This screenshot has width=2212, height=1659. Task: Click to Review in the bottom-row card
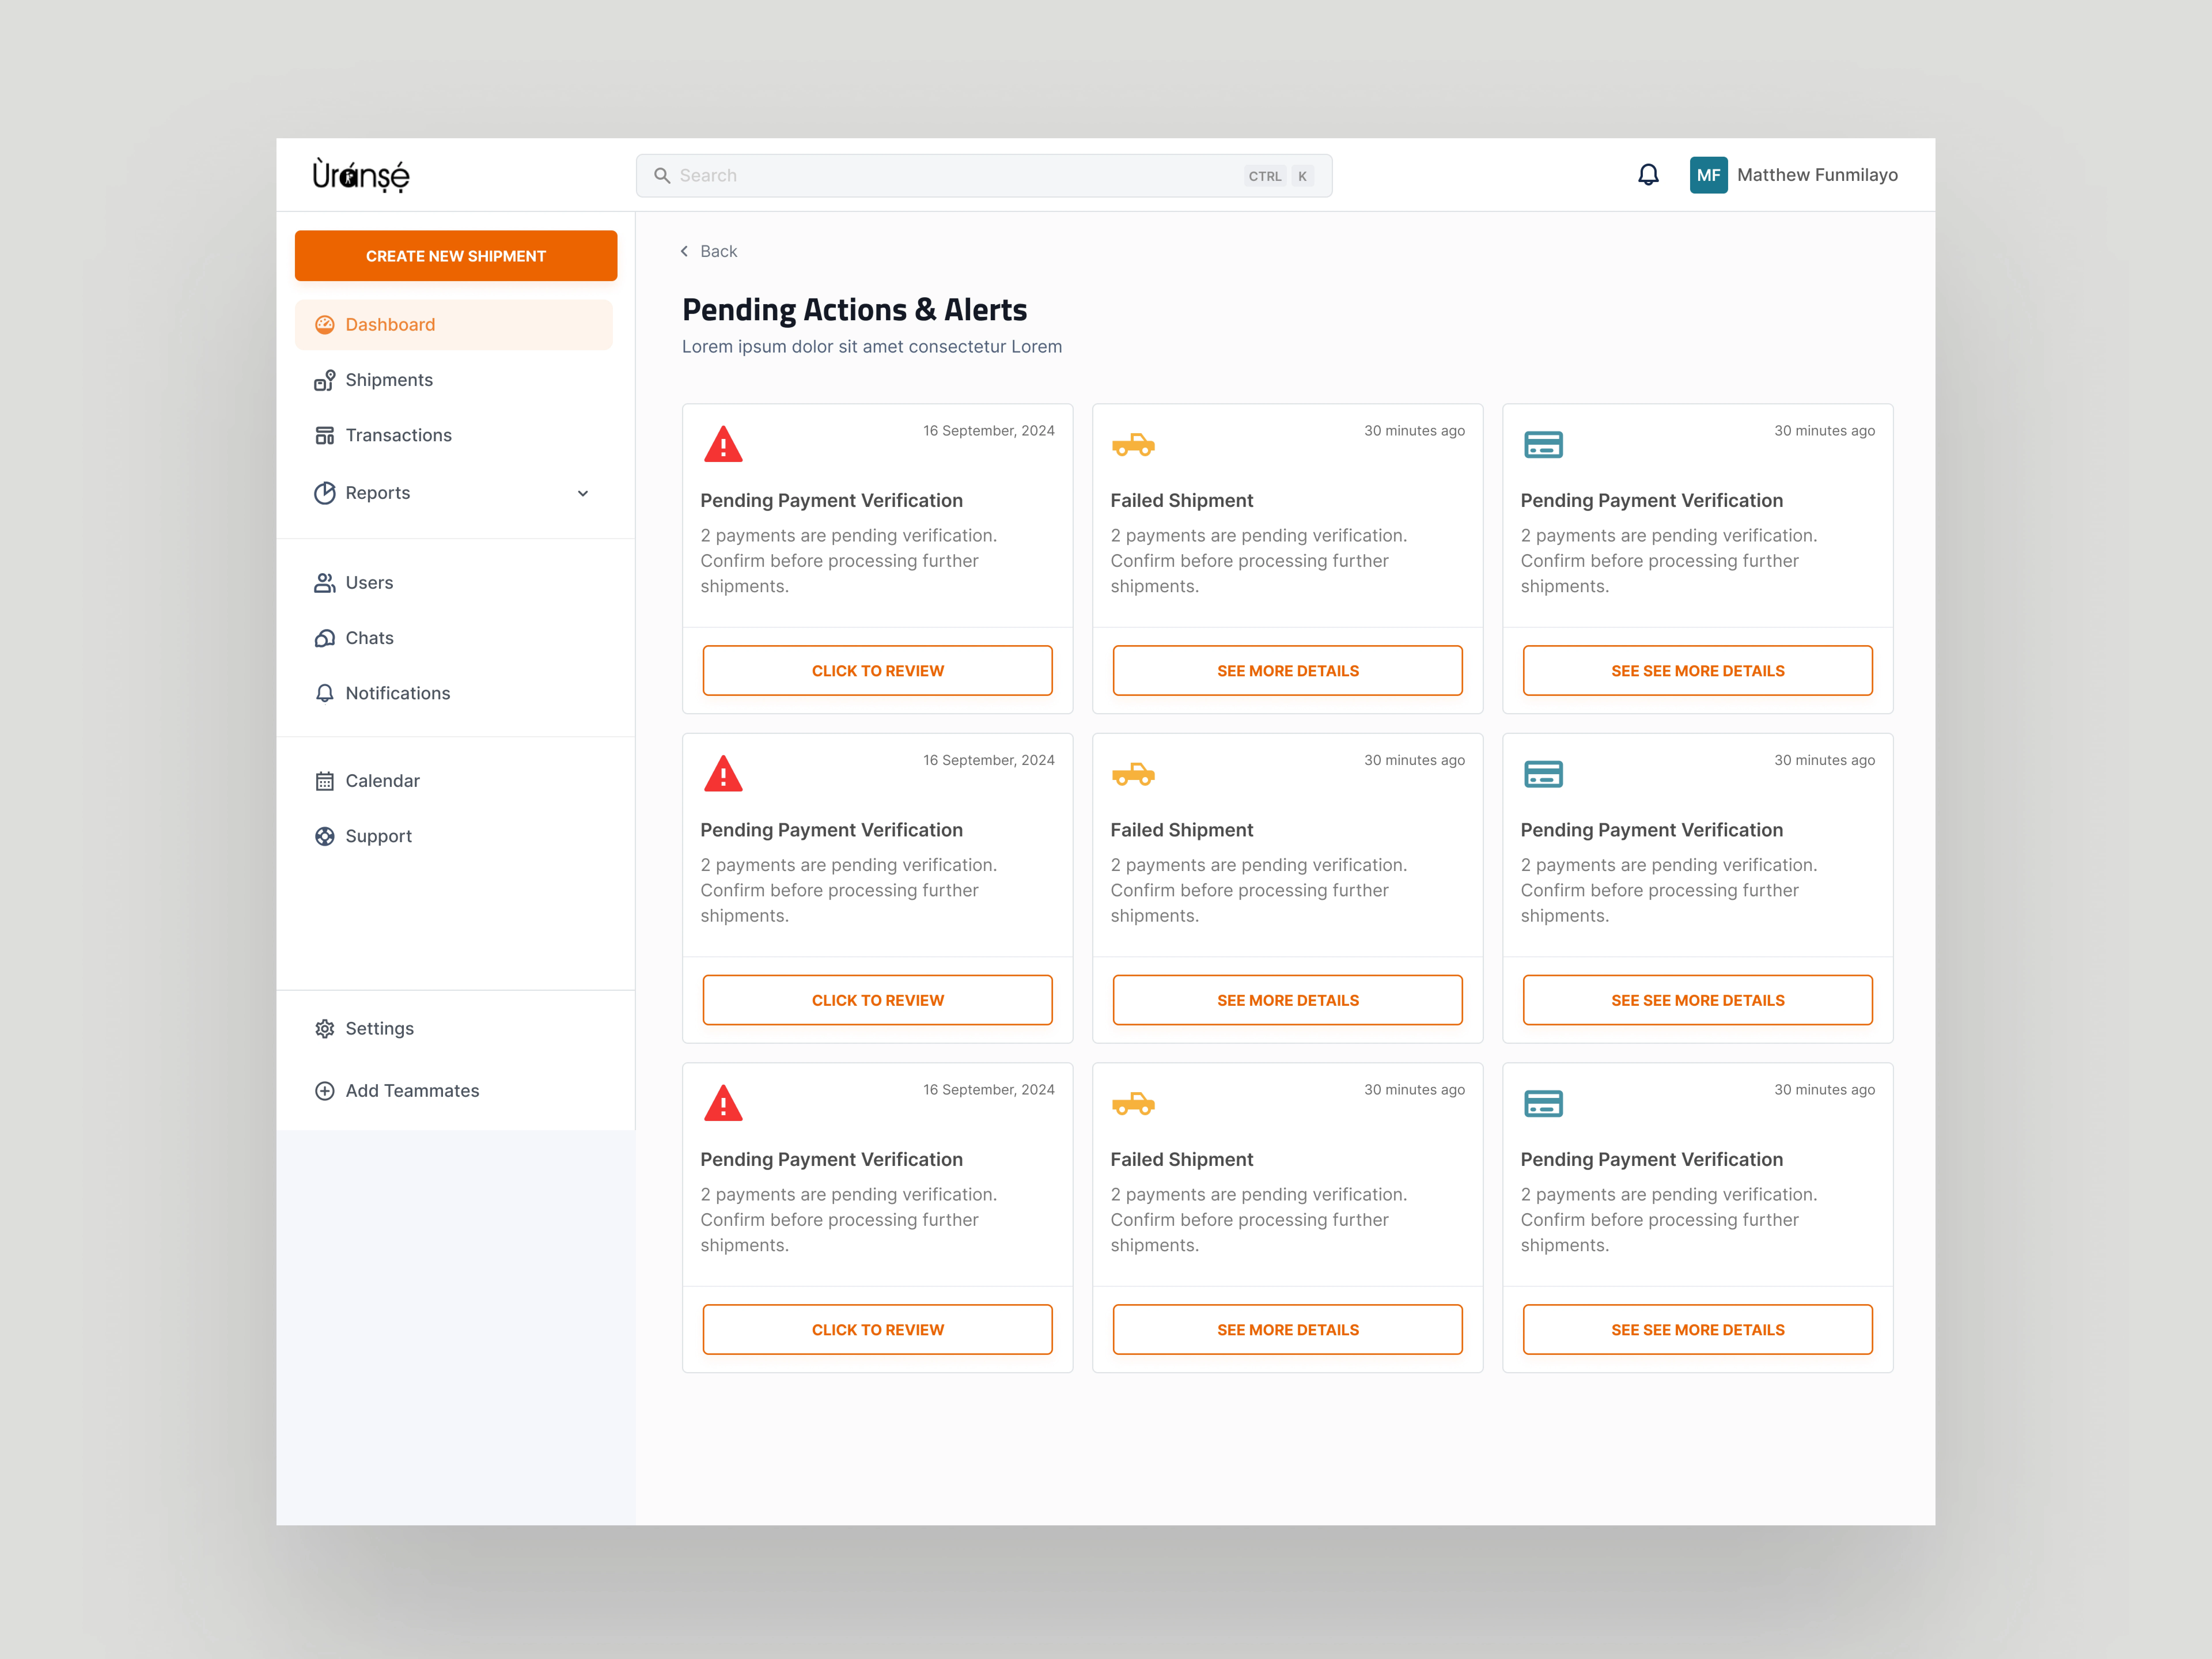click(x=878, y=1330)
